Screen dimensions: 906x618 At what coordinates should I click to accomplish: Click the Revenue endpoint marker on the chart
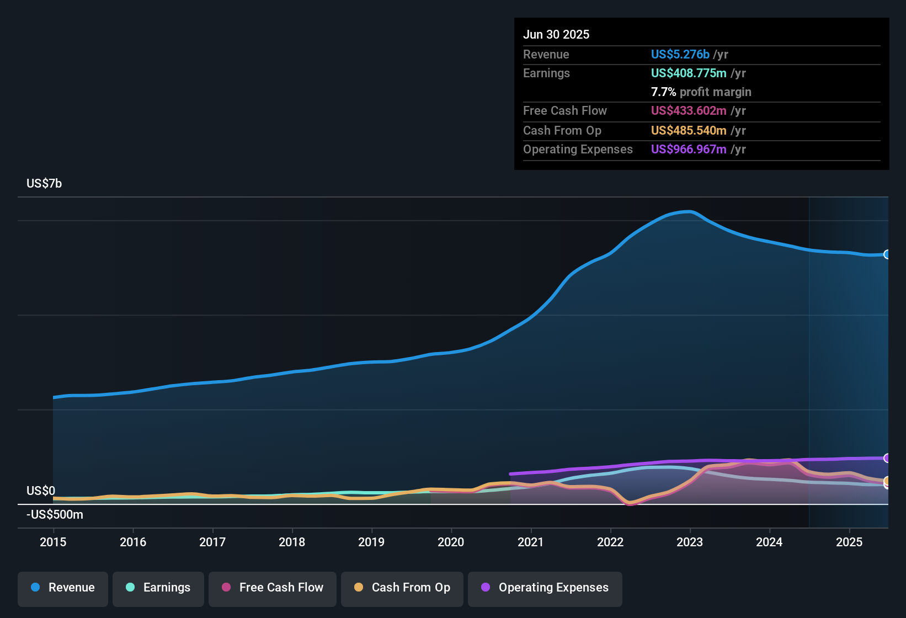click(887, 254)
